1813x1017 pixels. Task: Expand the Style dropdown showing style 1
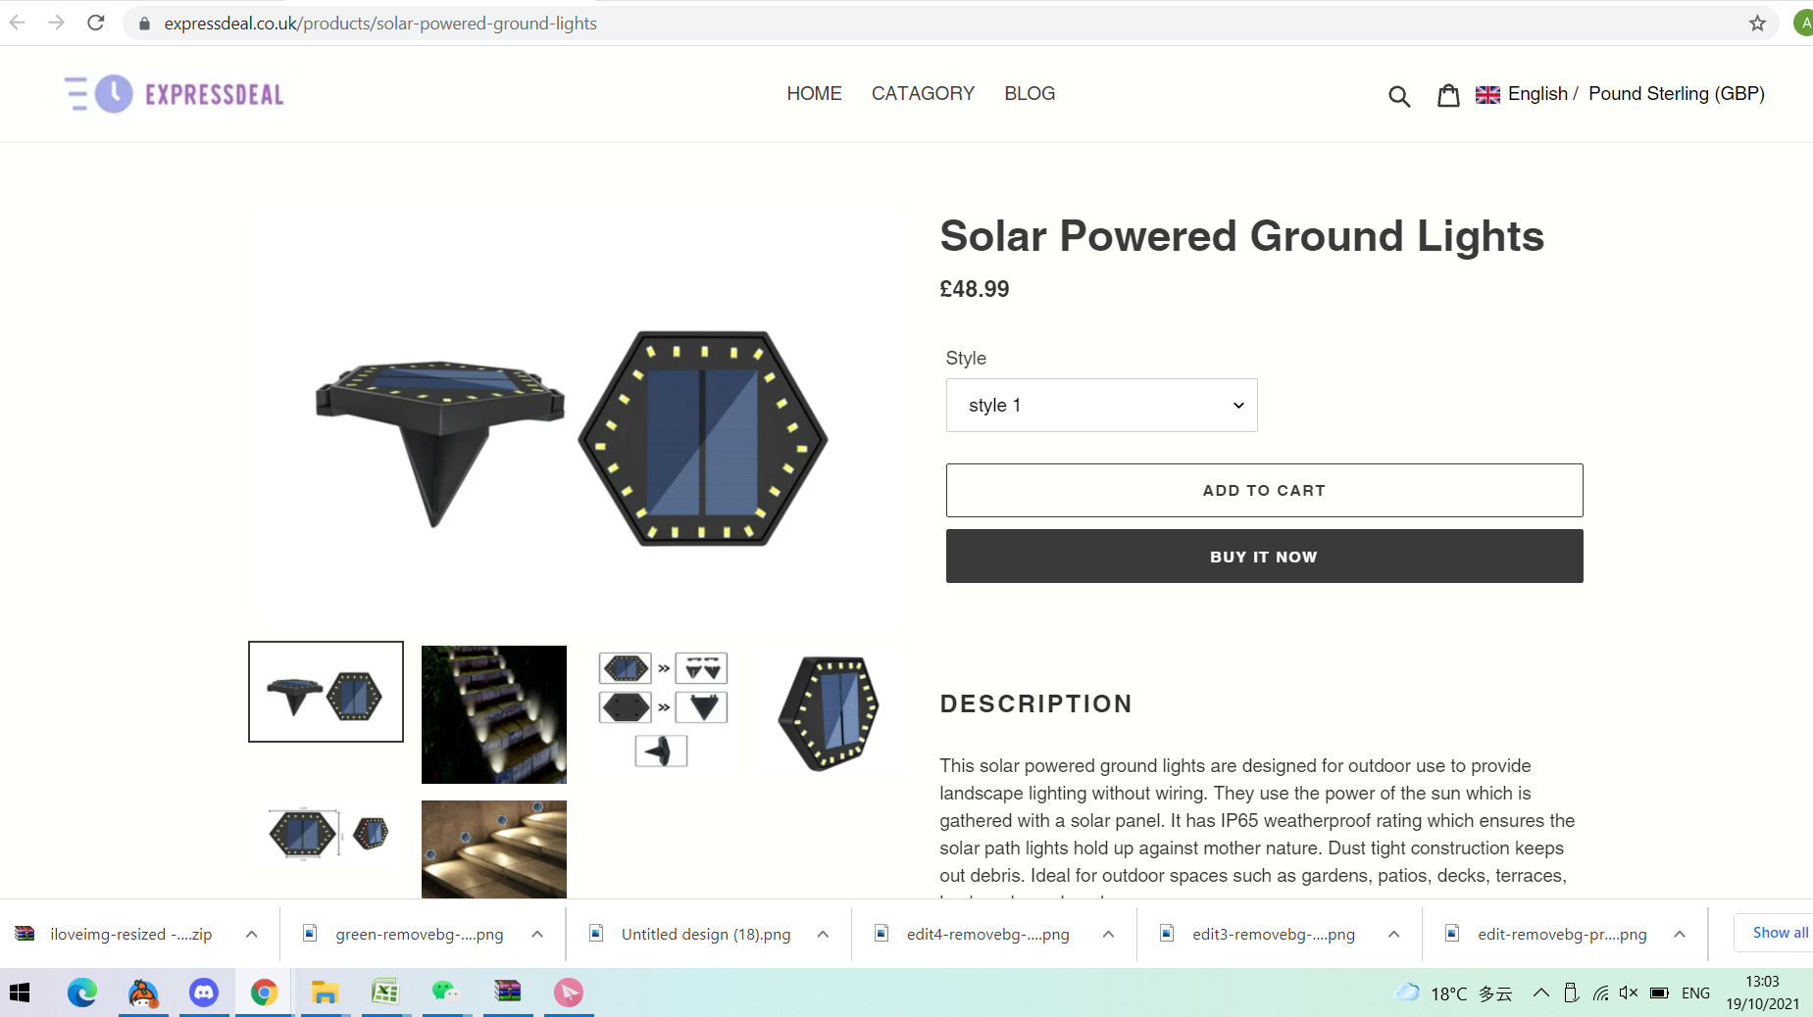point(1101,405)
